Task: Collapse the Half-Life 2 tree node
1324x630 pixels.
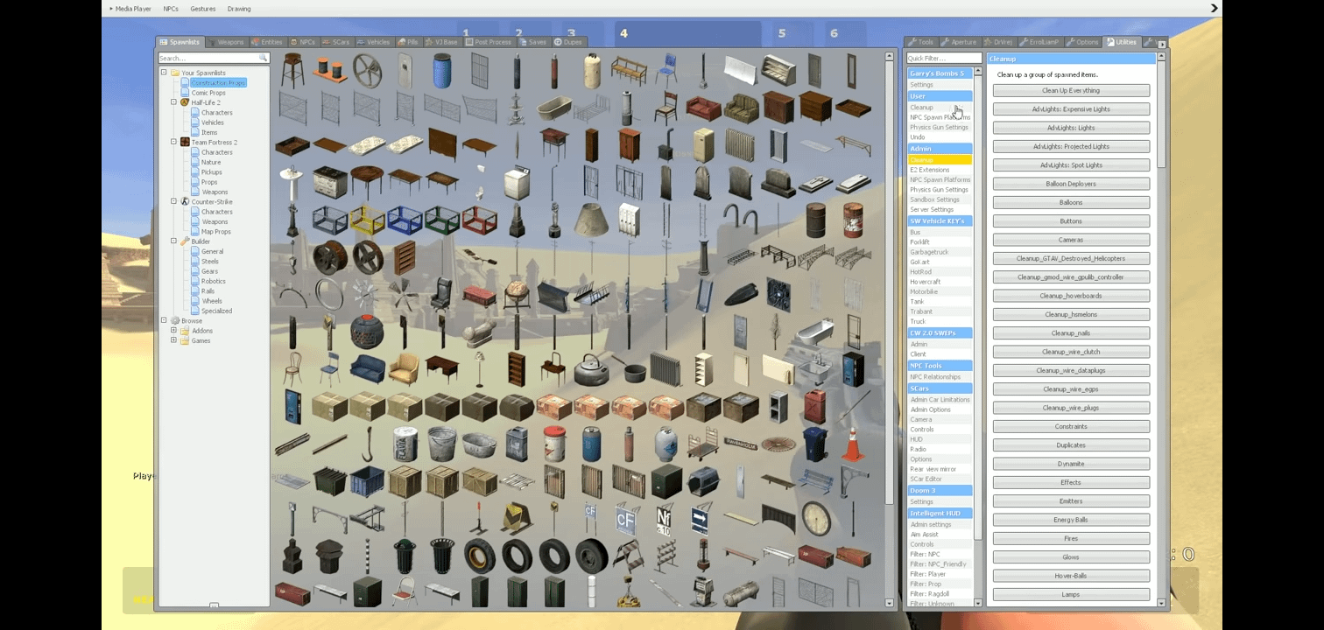Action: coord(173,102)
